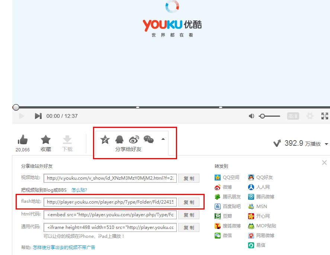Image resolution: width=330 pixels, height=255 pixels.
Task: Share to 易信 in 转发到 list
Action: click(257, 245)
